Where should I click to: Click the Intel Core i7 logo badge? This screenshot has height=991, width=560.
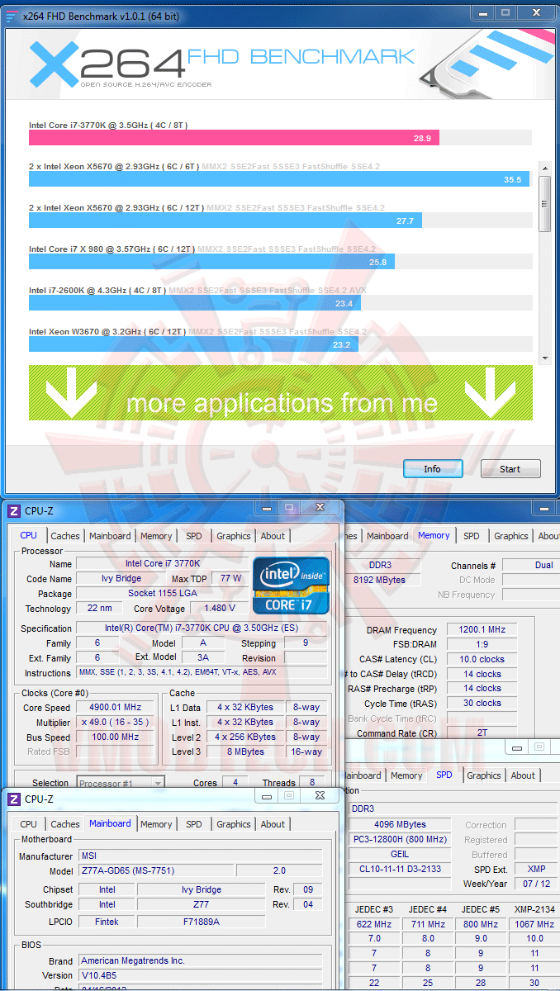292,585
